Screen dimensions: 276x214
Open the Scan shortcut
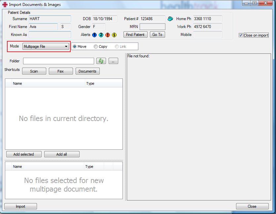point(34,71)
